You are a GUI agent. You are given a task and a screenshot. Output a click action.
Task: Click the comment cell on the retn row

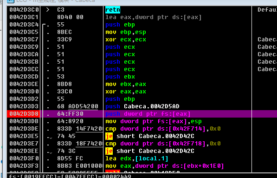coord(264,10)
